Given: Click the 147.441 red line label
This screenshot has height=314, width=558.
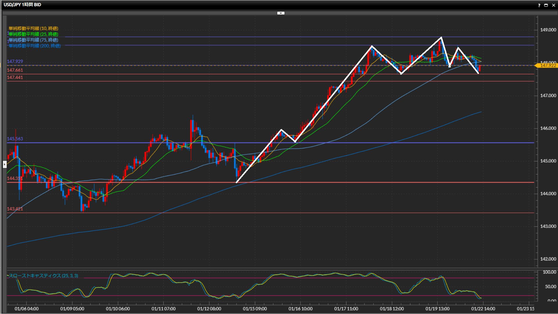Looking at the screenshot, I should point(15,77).
